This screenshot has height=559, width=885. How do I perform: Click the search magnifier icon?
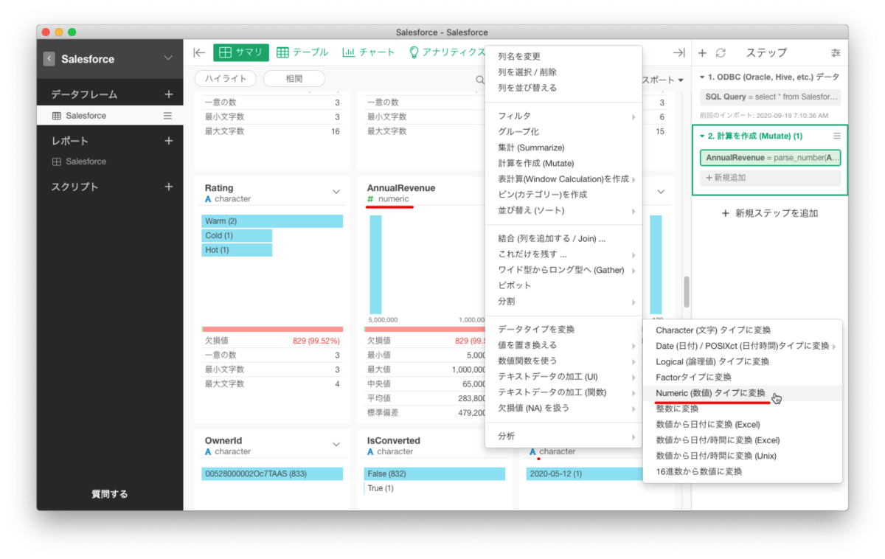point(479,80)
